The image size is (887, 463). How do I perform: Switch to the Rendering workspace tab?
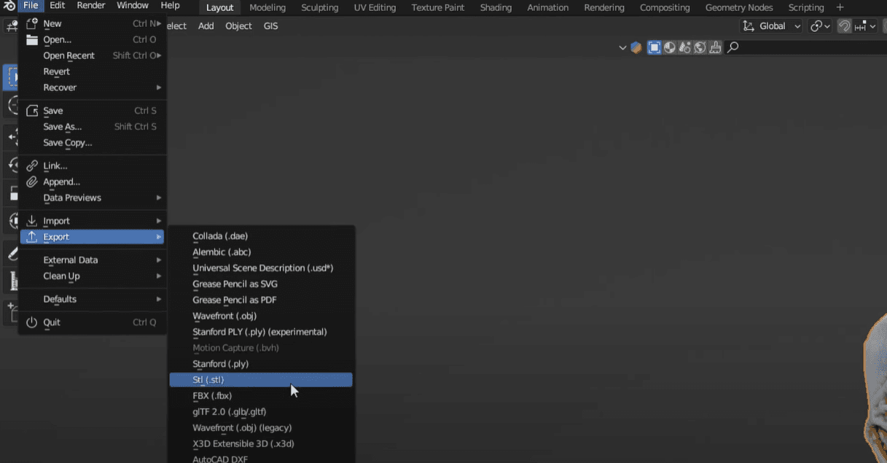tap(604, 7)
